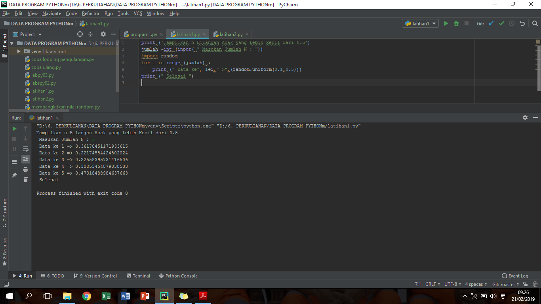This screenshot has width=541, height=304.
Task: Toggle the Structure side tab
Action: coord(4,213)
